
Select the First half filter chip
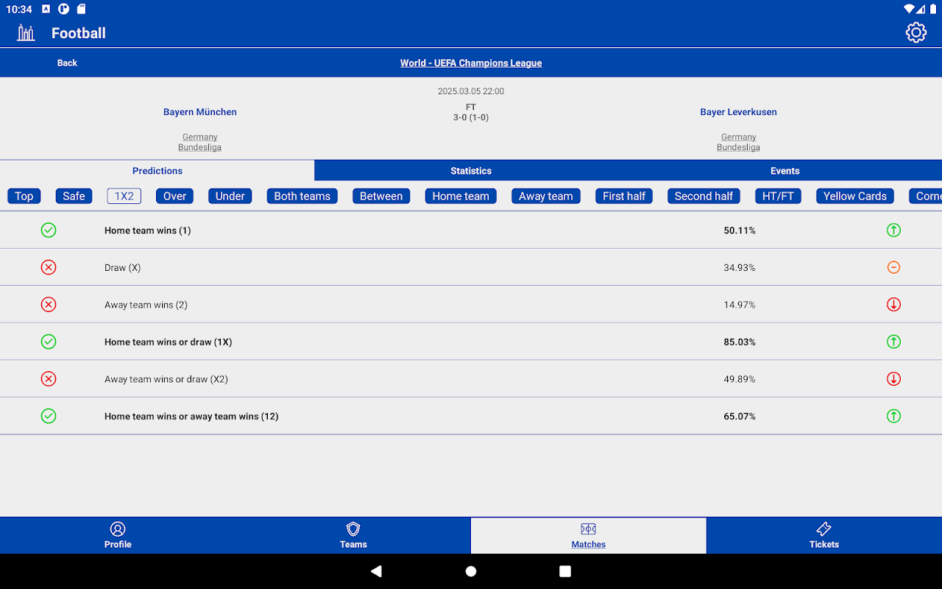(x=624, y=196)
